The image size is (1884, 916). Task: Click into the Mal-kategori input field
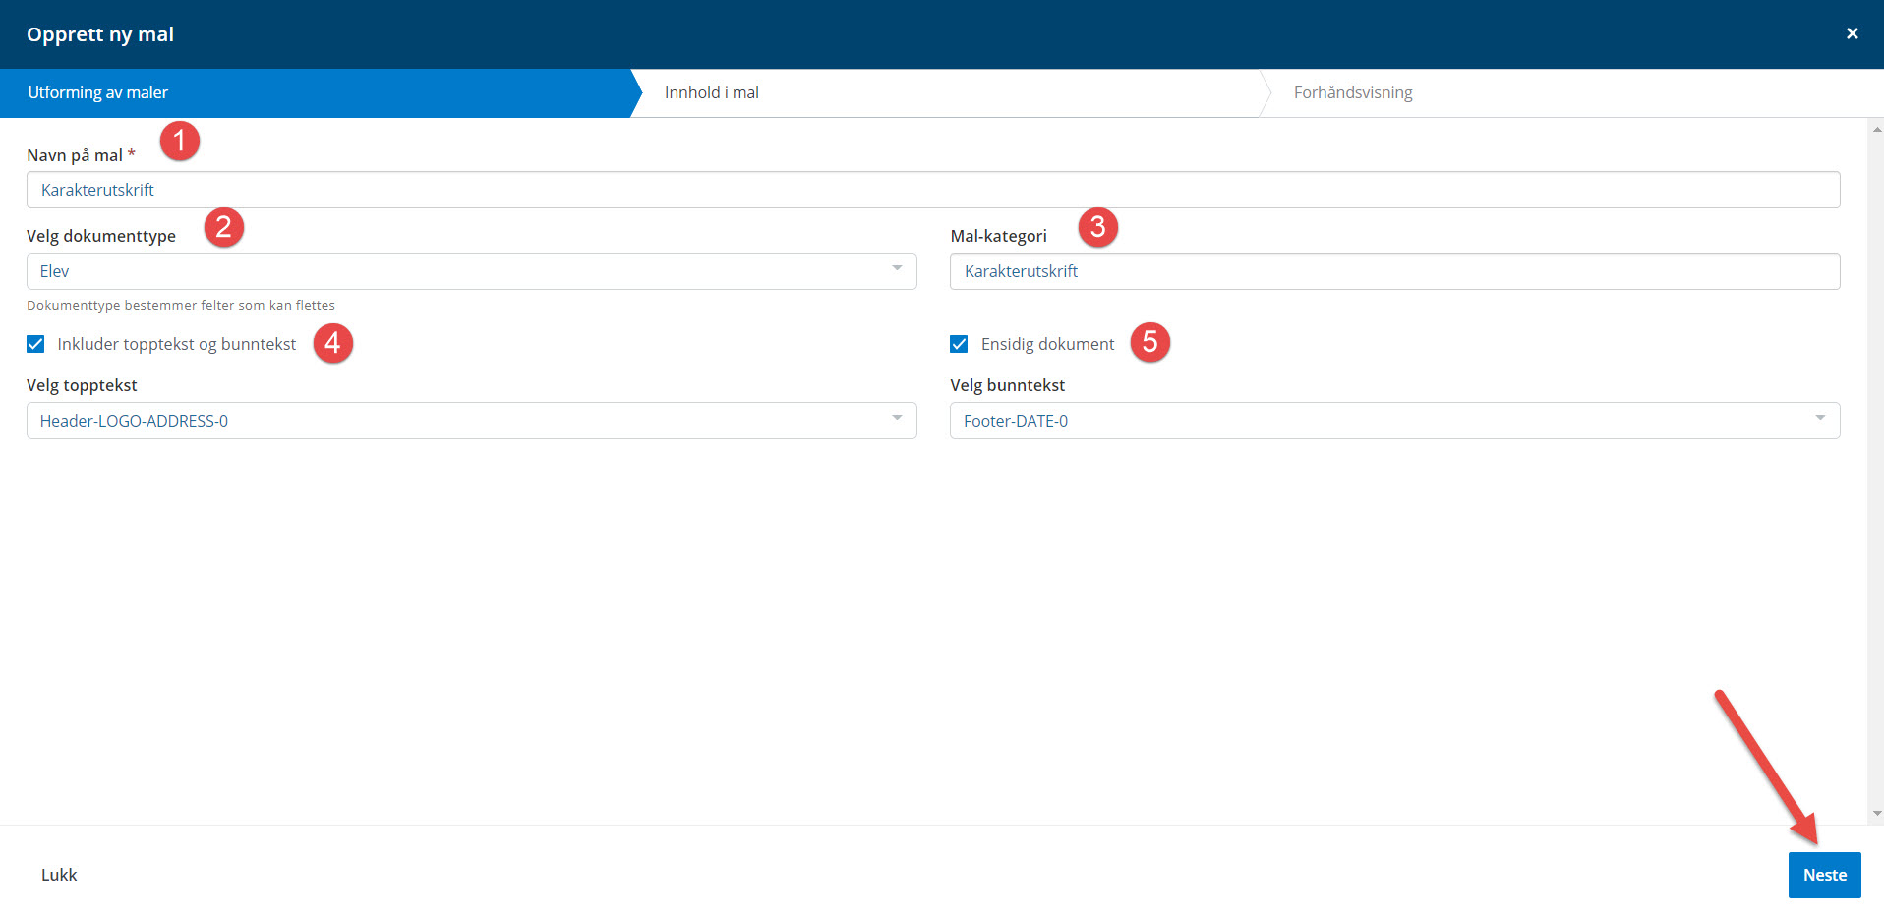pyautogui.click(x=1393, y=271)
